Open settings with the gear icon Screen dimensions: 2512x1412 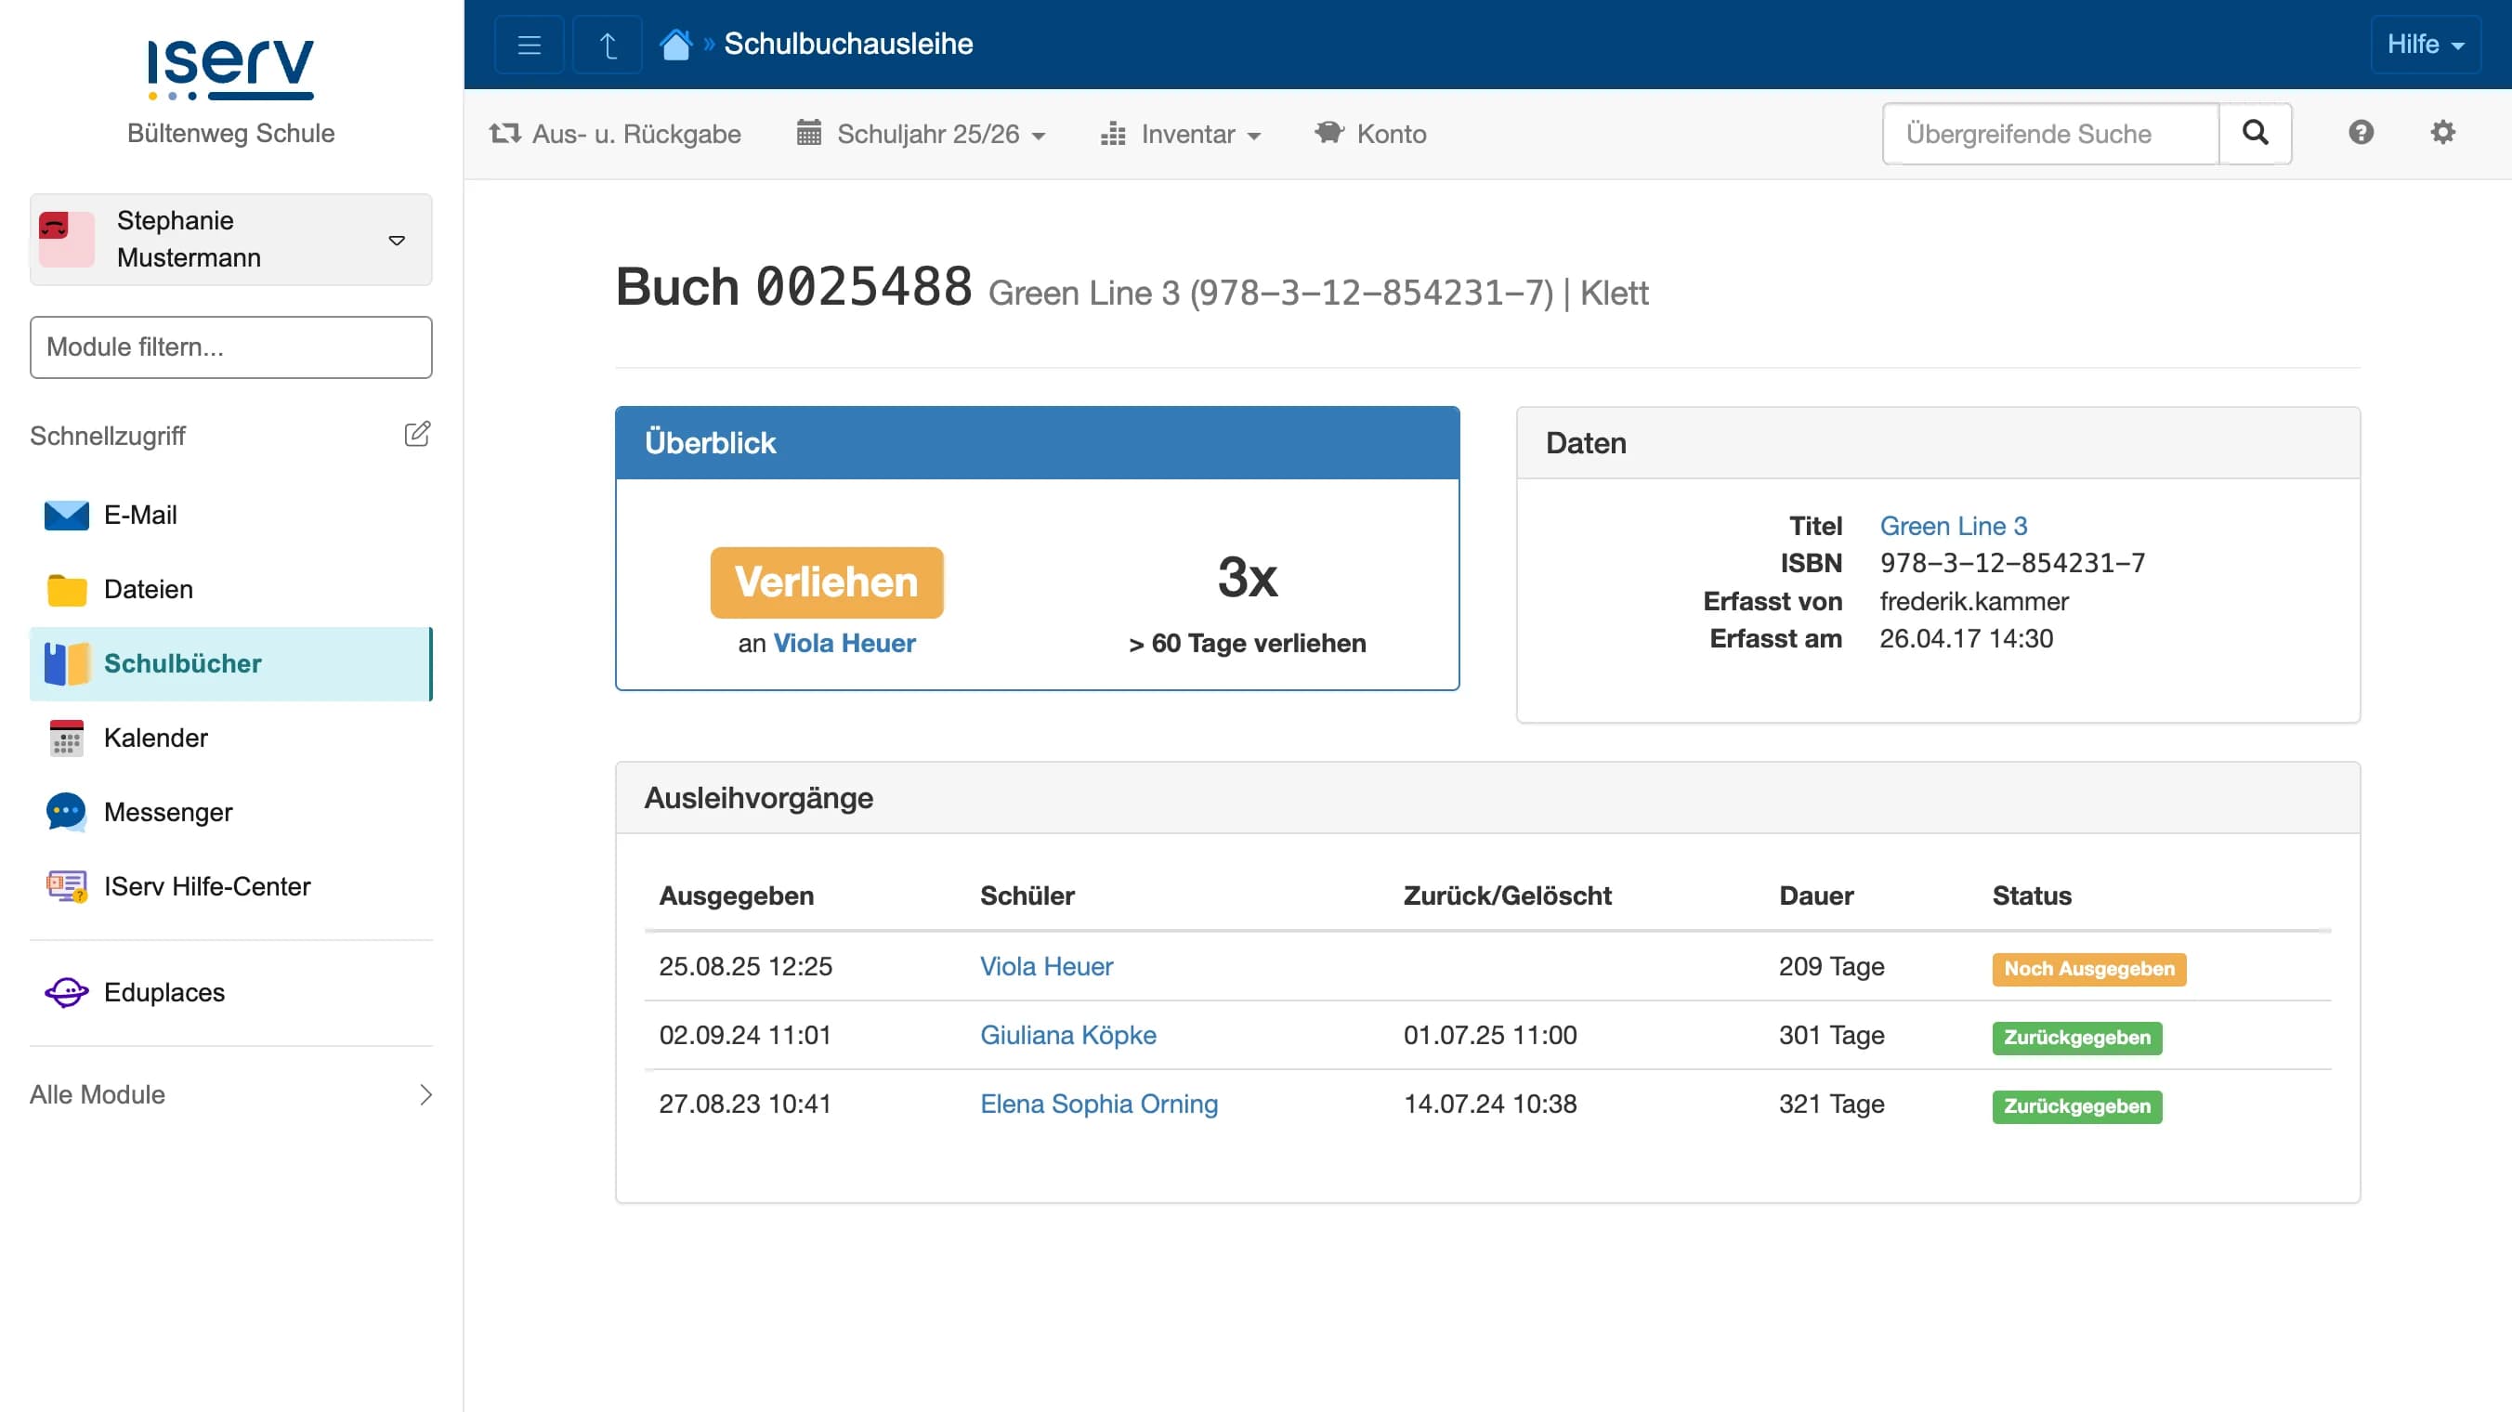pos(2441,133)
